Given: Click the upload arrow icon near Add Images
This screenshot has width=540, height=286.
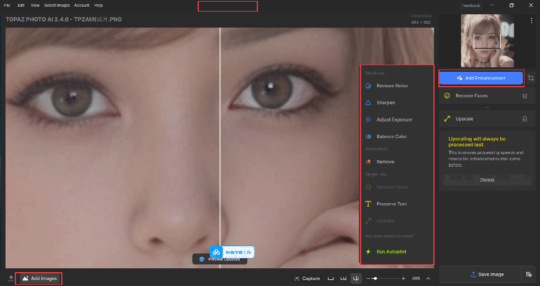Looking at the screenshot, I should (x=11, y=278).
